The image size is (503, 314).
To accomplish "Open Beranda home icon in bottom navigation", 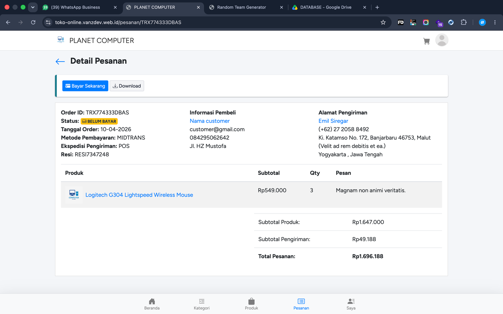I will 152,301.
